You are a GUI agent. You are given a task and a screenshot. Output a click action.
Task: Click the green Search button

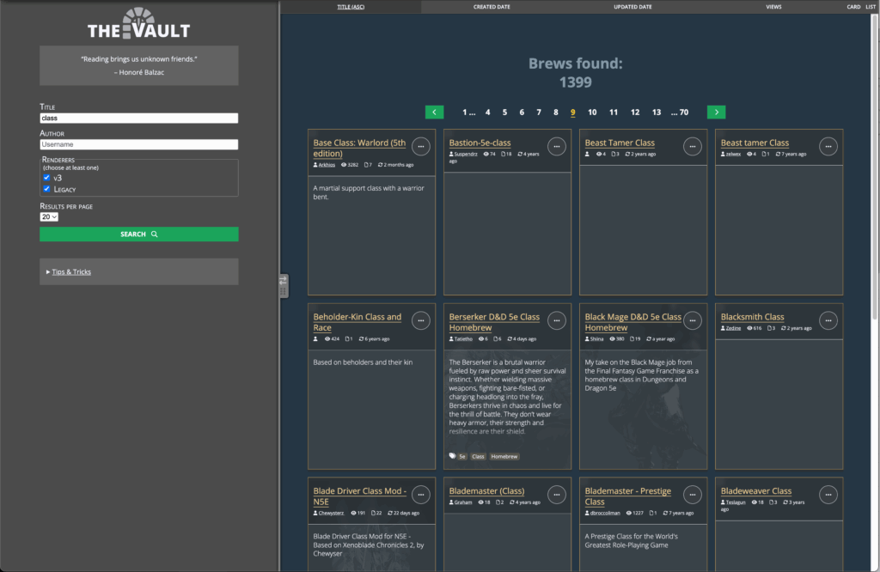coord(138,234)
